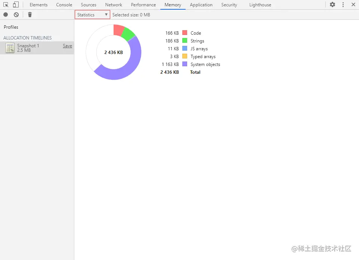359x260 pixels.
Task: Click the 166 KB value
Action: point(172,33)
